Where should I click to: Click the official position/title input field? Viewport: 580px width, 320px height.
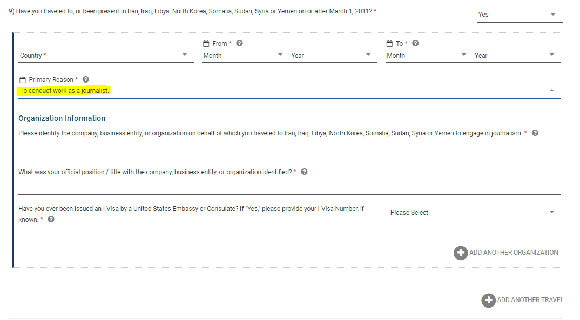pyautogui.click(x=289, y=187)
